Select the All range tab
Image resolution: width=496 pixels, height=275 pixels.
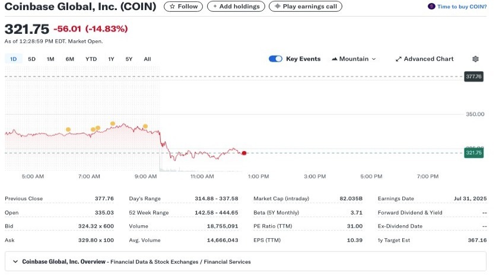coord(147,59)
